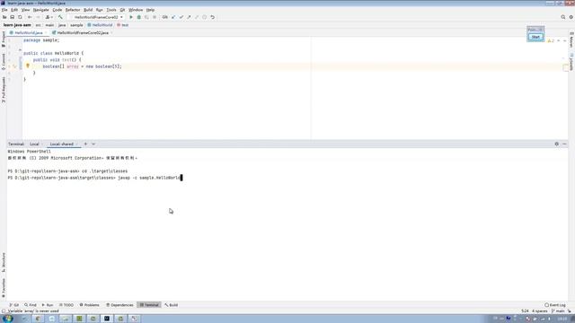Open the Project tool window sidebar
575x323 pixels.
4,39
